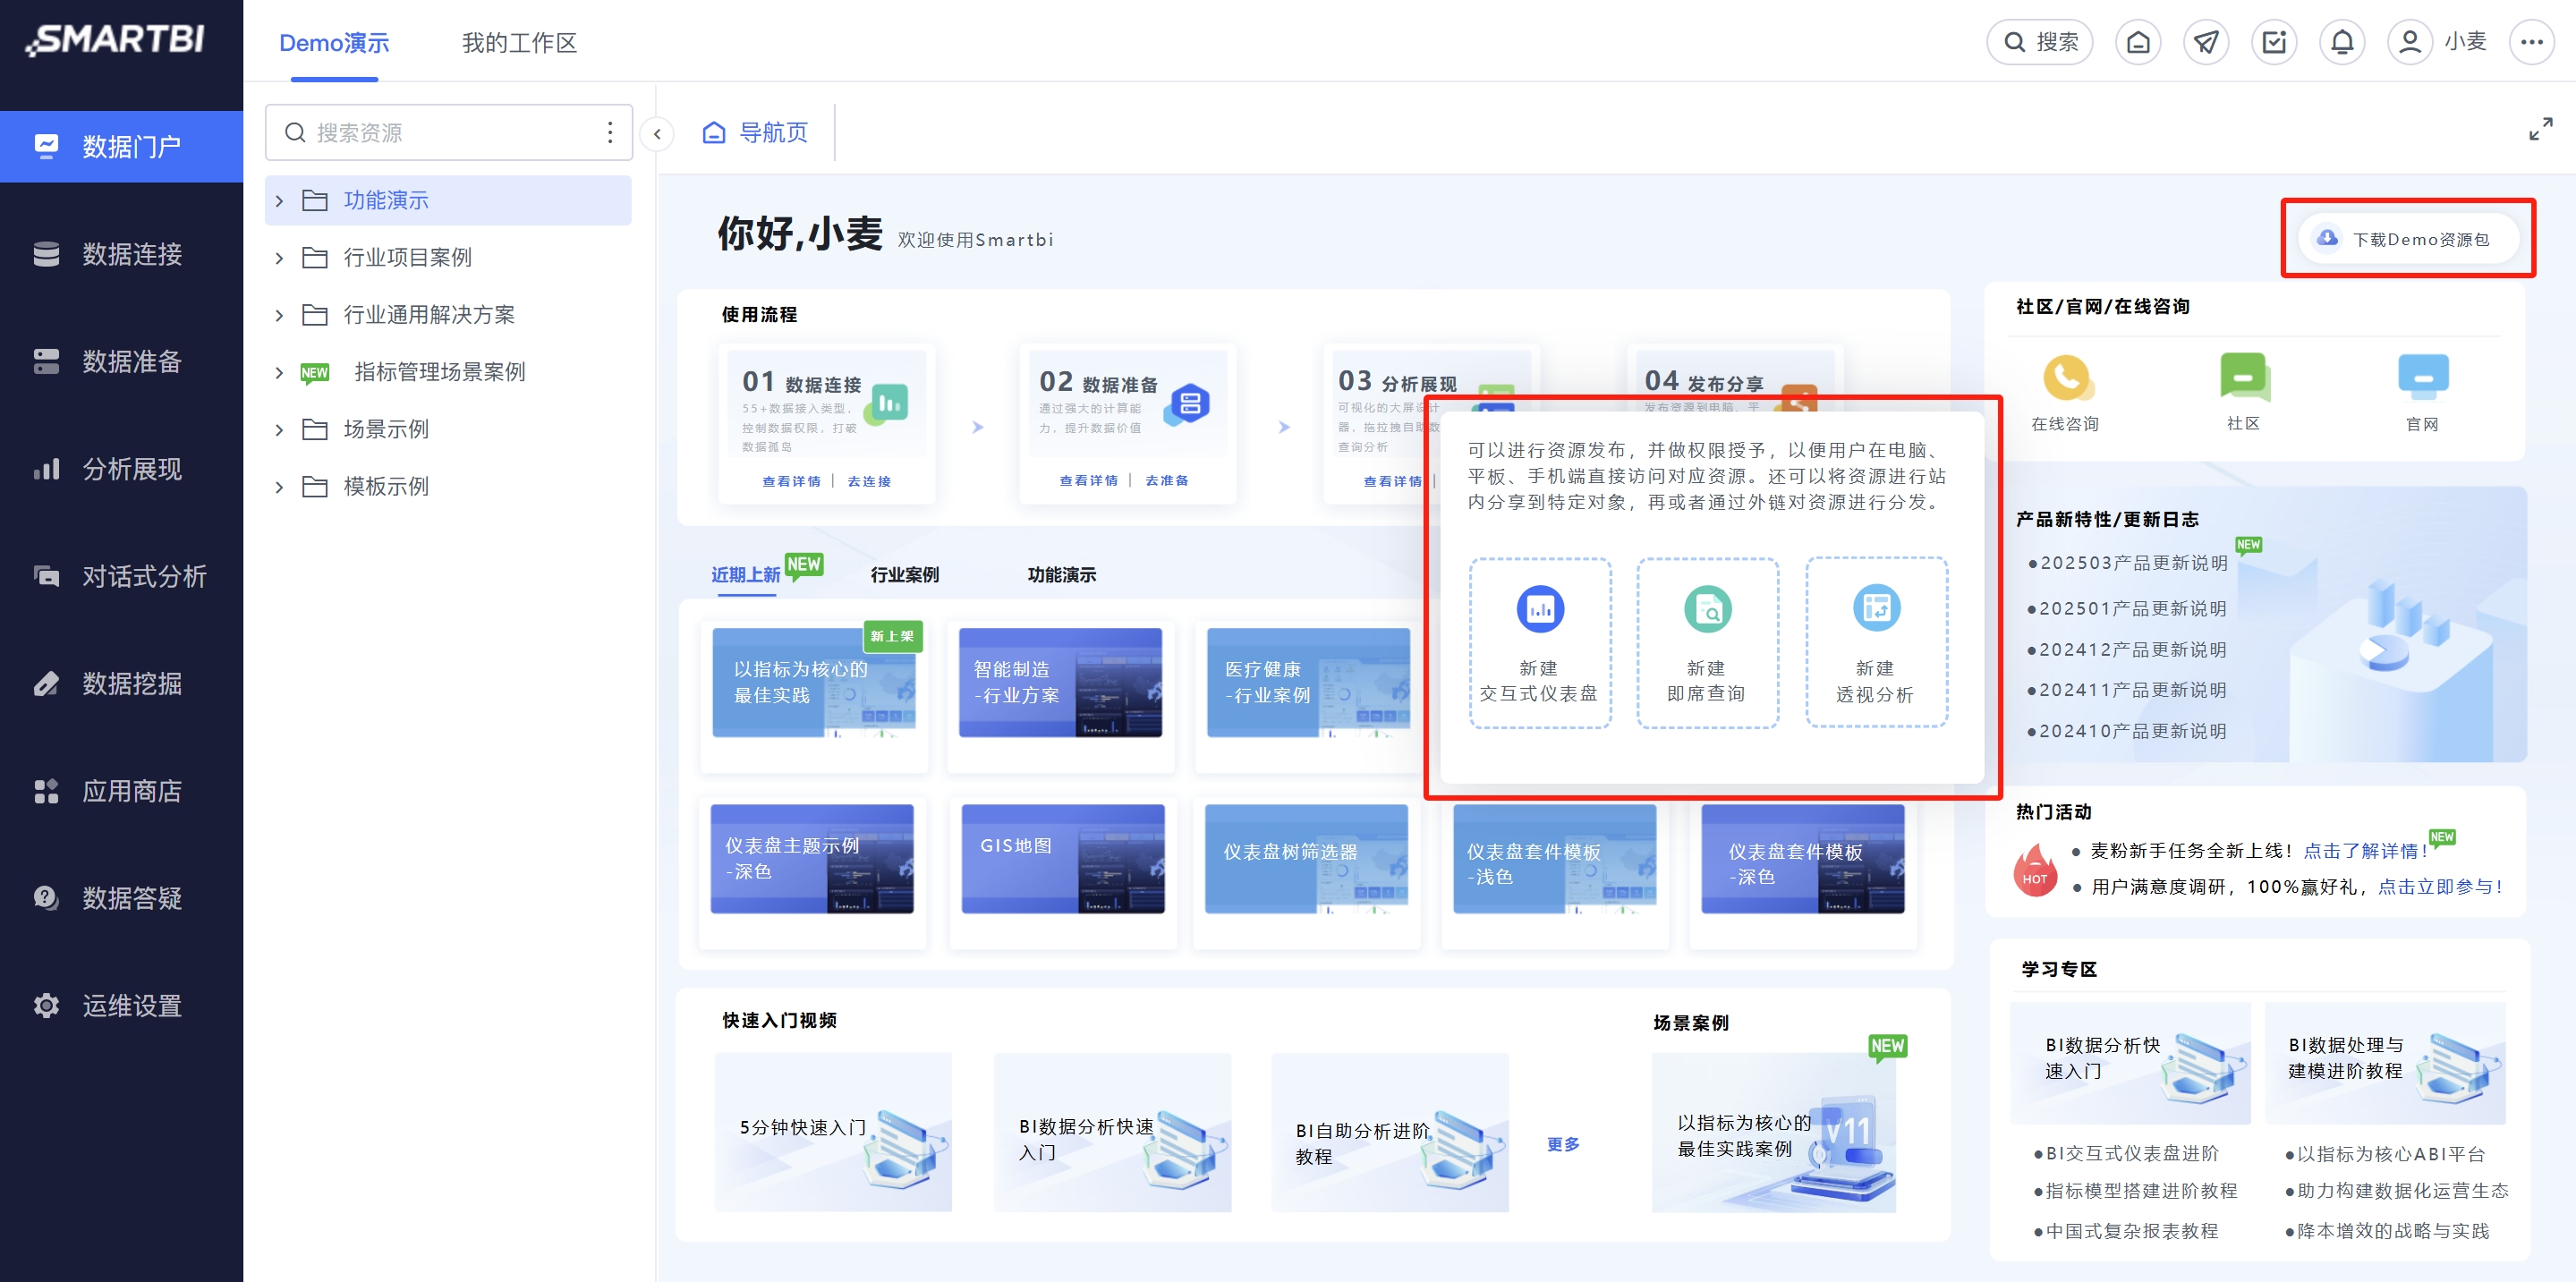Open 仪表盘主题示例-深色 thumbnail
The width and height of the screenshot is (2576, 1282).
[x=812, y=859]
